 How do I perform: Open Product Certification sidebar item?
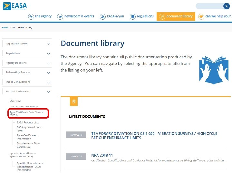18,92
